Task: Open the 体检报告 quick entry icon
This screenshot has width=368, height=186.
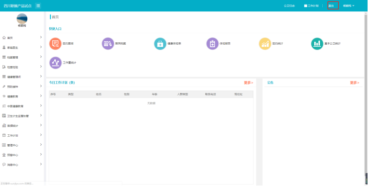Action: pos(212,44)
